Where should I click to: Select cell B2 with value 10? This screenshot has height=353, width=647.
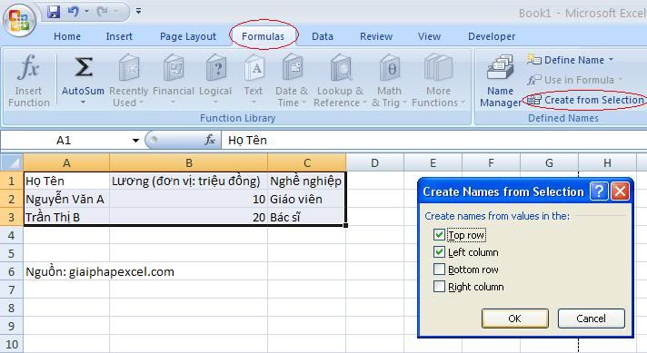coord(189,200)
